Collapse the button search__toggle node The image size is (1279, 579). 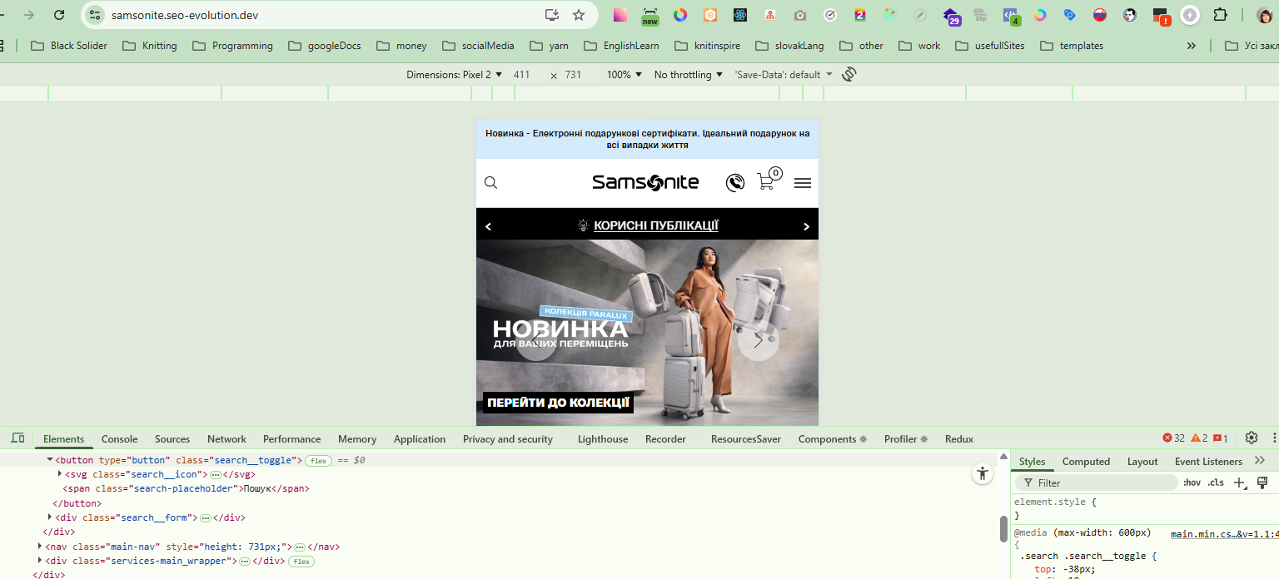49,460
